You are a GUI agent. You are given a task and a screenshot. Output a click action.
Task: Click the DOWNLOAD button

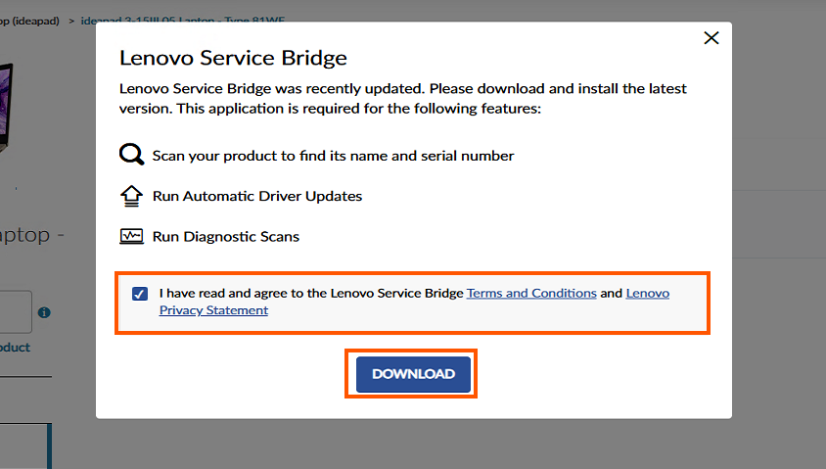click(414, 374)
